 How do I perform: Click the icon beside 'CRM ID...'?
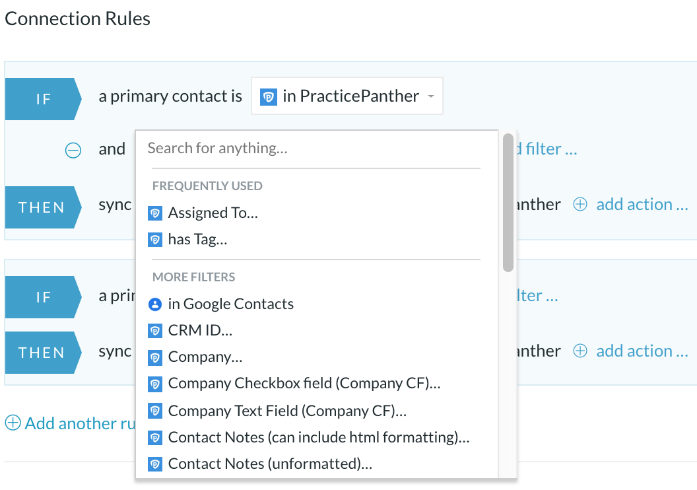(154, 332)
